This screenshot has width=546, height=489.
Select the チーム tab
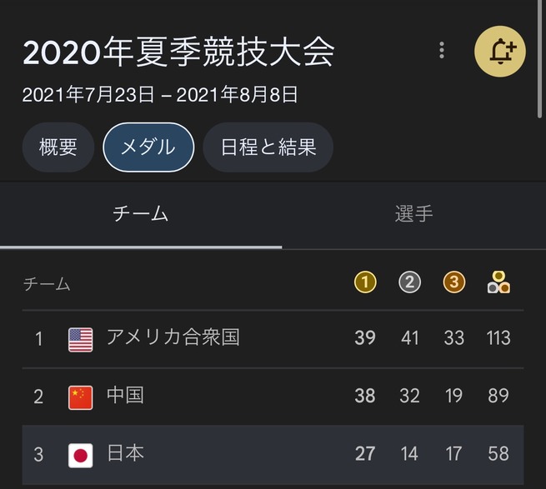pyautogui.click(x=141, y=214)
